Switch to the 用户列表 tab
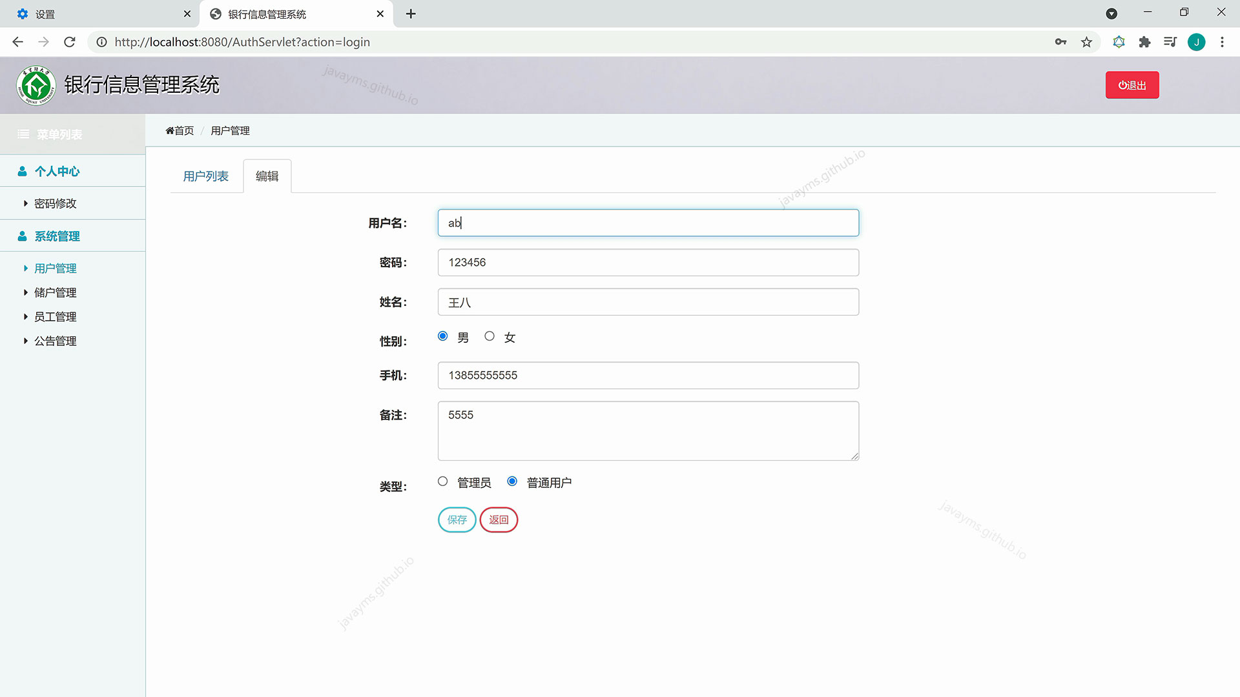The width and height of the screenshot is (1240, 697). click(205, 176)
